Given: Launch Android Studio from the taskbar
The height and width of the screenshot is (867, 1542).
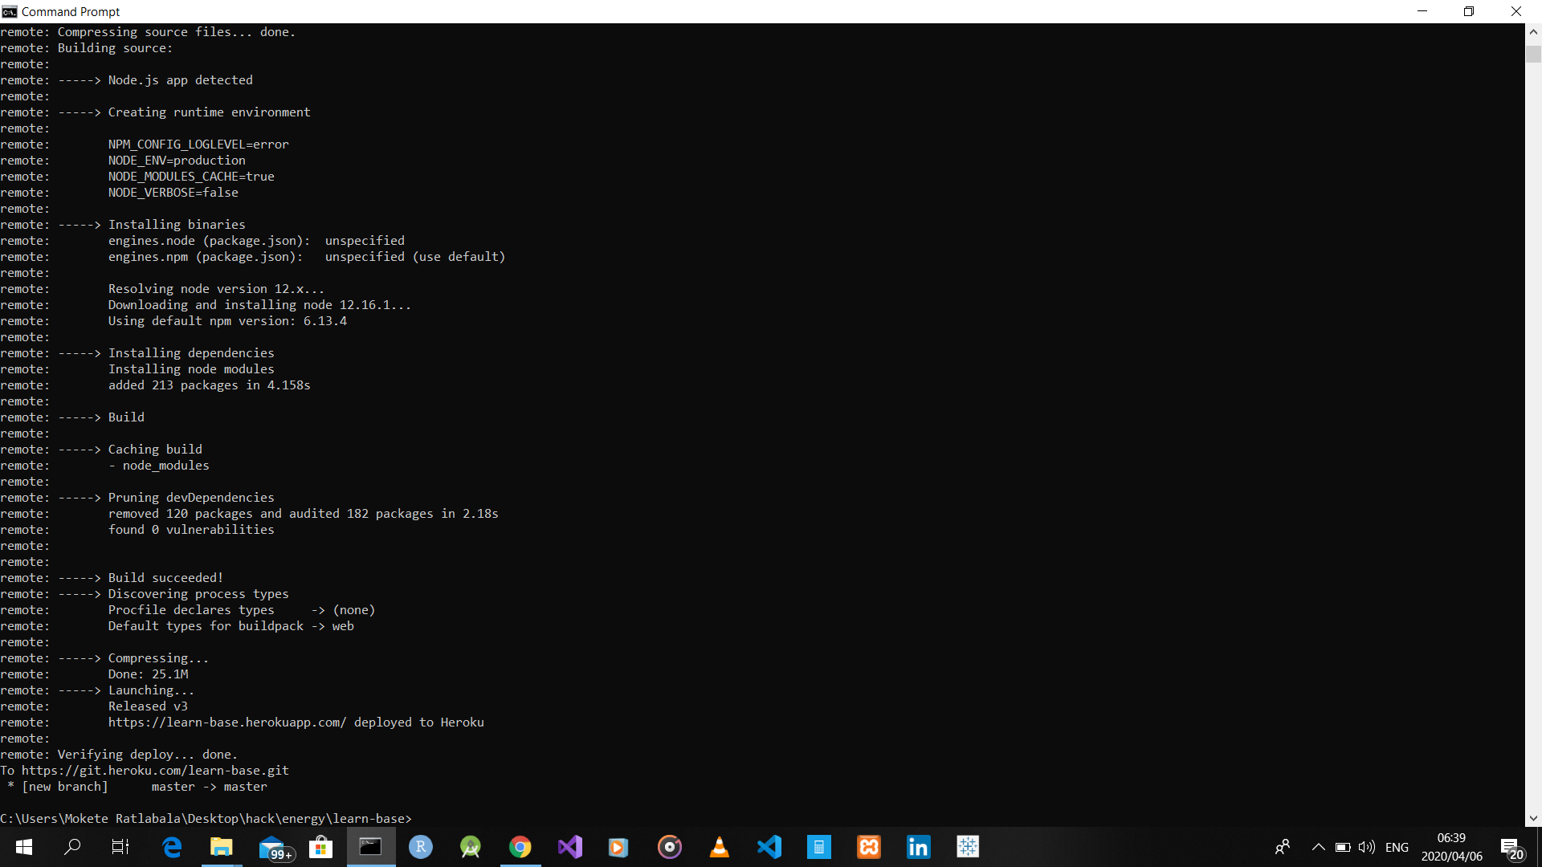Looking at the screenshot, I should tap(470, 847).
